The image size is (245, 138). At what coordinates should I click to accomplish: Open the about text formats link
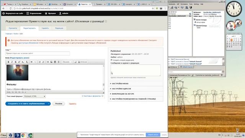coord(91,96)
